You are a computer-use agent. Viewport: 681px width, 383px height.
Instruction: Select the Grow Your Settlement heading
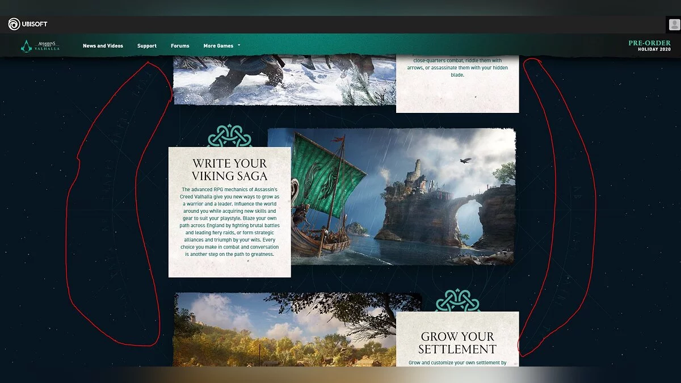click(x=457, y=343)
